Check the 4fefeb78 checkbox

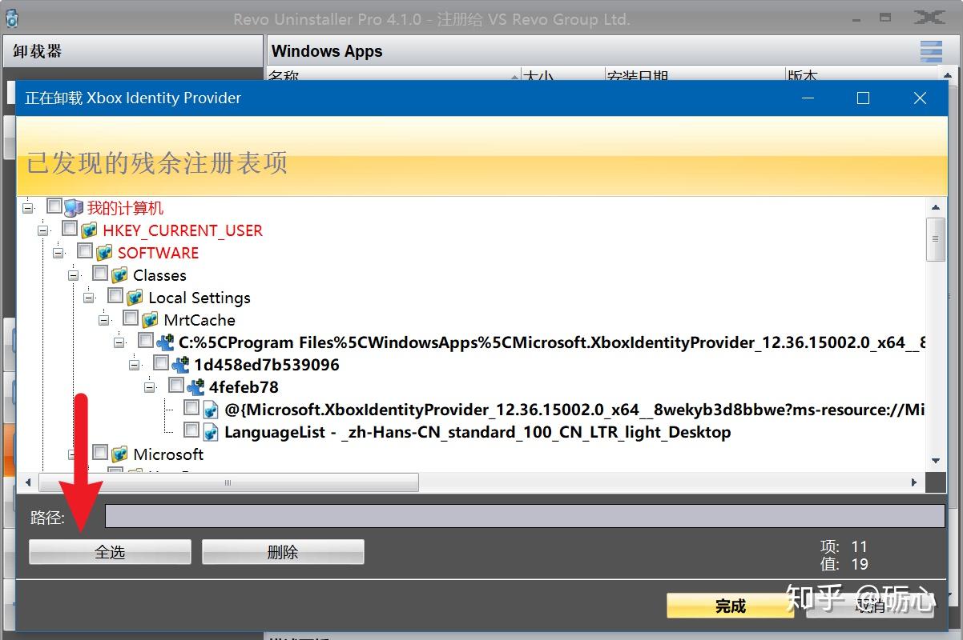[176, 386]
